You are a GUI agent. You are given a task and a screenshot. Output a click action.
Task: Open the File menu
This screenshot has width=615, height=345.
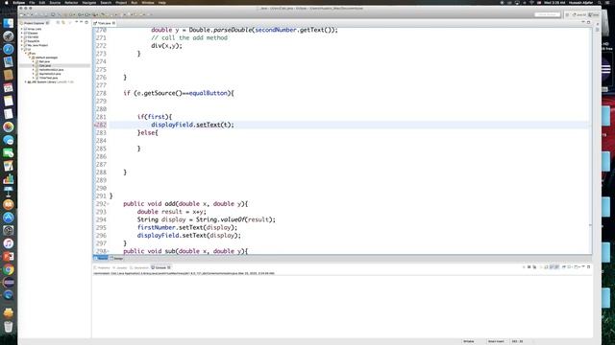32,3
